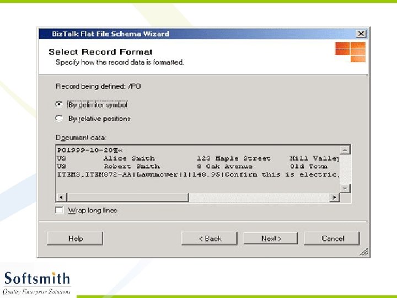Click the 123 Maple Street text
The height and width of the screenshot is (298, 397).
coord(234,158)
